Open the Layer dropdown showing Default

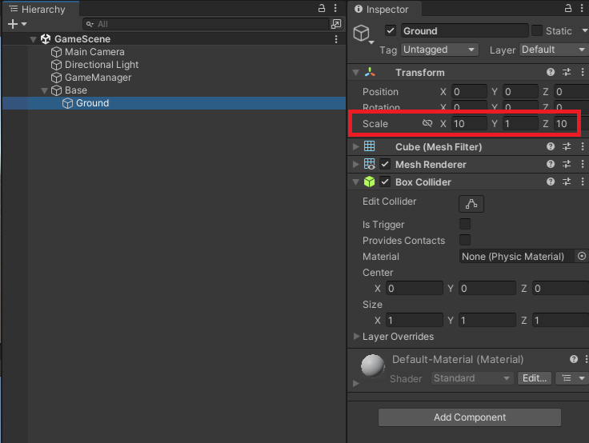pos(552,50)
